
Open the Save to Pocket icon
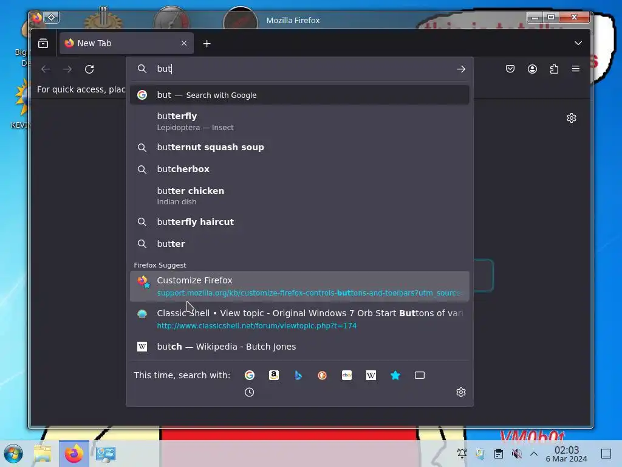click(510, 69)
